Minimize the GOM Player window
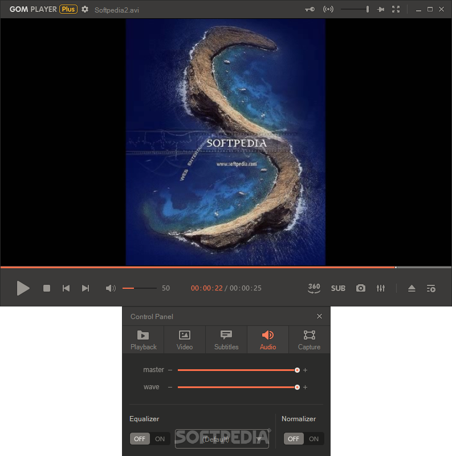The image size is (452, 456). (418, 10)
